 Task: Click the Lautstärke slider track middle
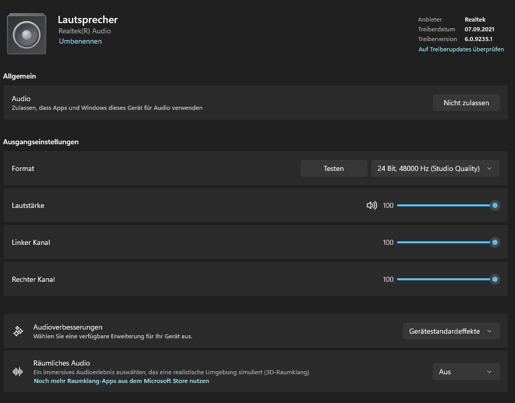click(x=444, y=205)
